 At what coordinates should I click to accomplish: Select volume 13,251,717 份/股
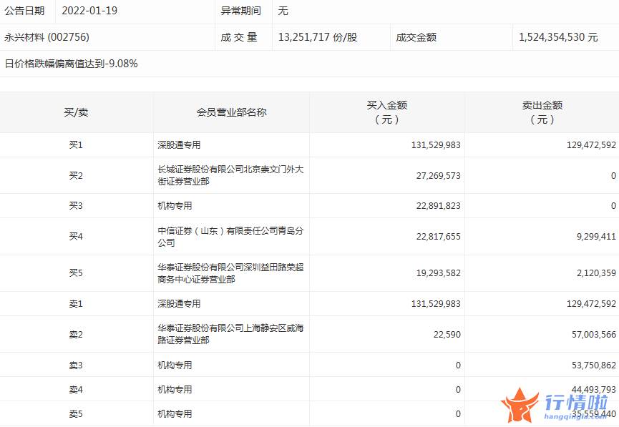pos(318,37)
